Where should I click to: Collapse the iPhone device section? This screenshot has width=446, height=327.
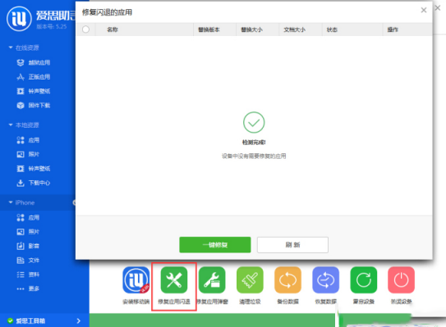tap(11, 202)
